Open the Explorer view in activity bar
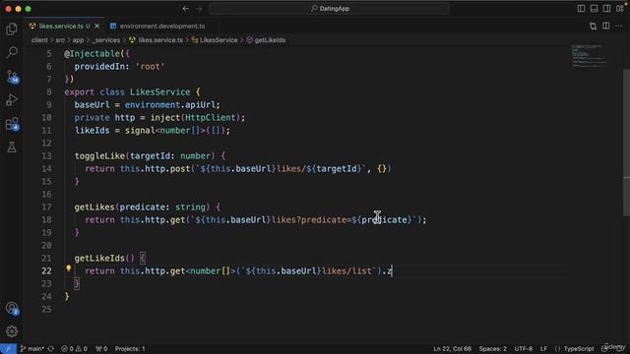Image resolution: width=630 pixels, height=354 pixels. [12, 29]
